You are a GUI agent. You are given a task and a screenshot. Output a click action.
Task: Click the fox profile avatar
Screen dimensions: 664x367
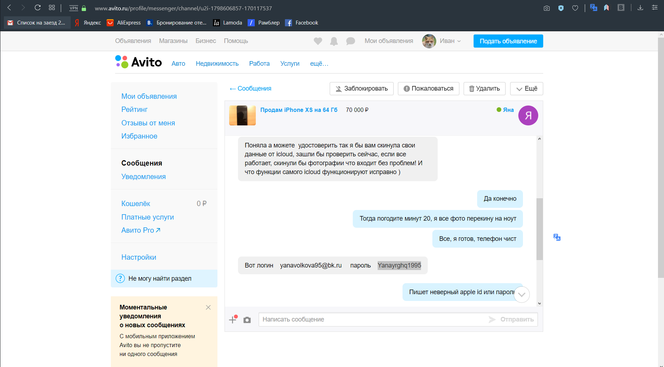pos(429,41)
